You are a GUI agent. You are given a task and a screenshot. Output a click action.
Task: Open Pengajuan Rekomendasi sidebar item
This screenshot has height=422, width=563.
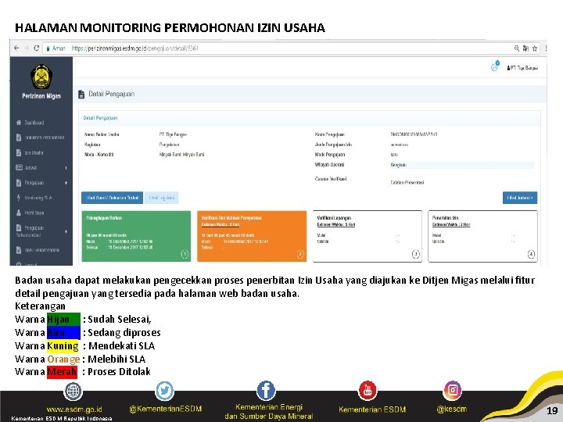(x=30, y=231)
